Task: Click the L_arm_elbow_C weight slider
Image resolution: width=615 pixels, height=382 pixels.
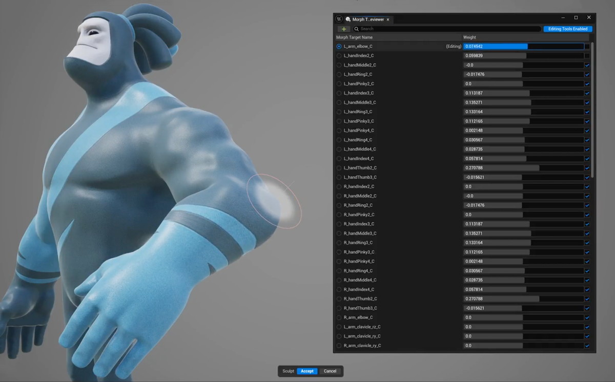Action: click(523, 47)
